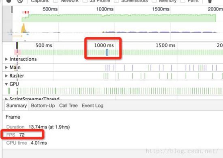Click the 1500ms label in overview ruler
Image resolution: width=223 pixels, height=158 pixels.
pos(161,9)
